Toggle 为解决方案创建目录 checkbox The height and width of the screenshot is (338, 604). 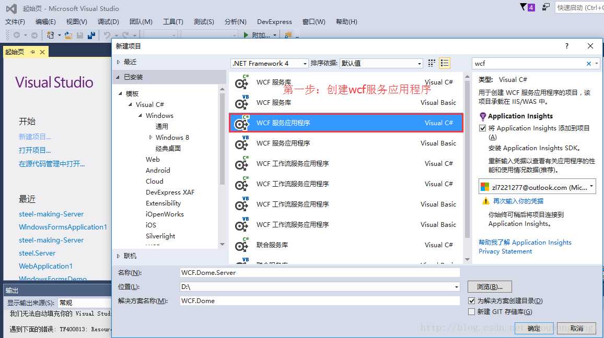coord(471,300)
